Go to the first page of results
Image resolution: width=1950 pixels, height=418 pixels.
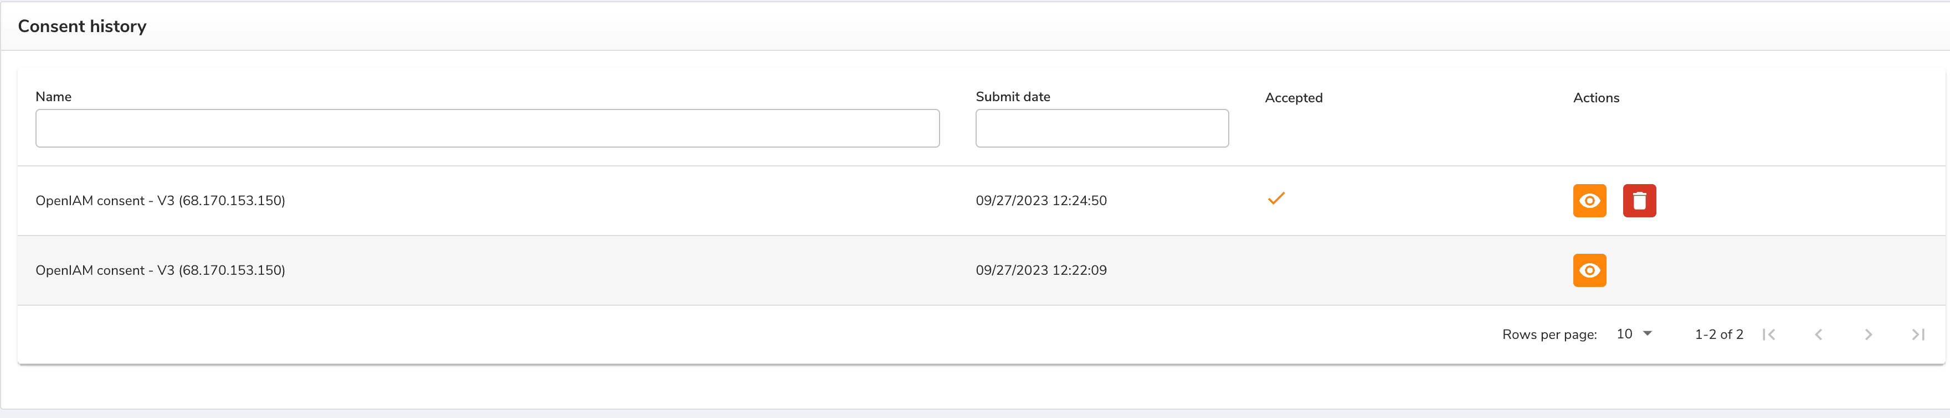(x=1768, y=334)
